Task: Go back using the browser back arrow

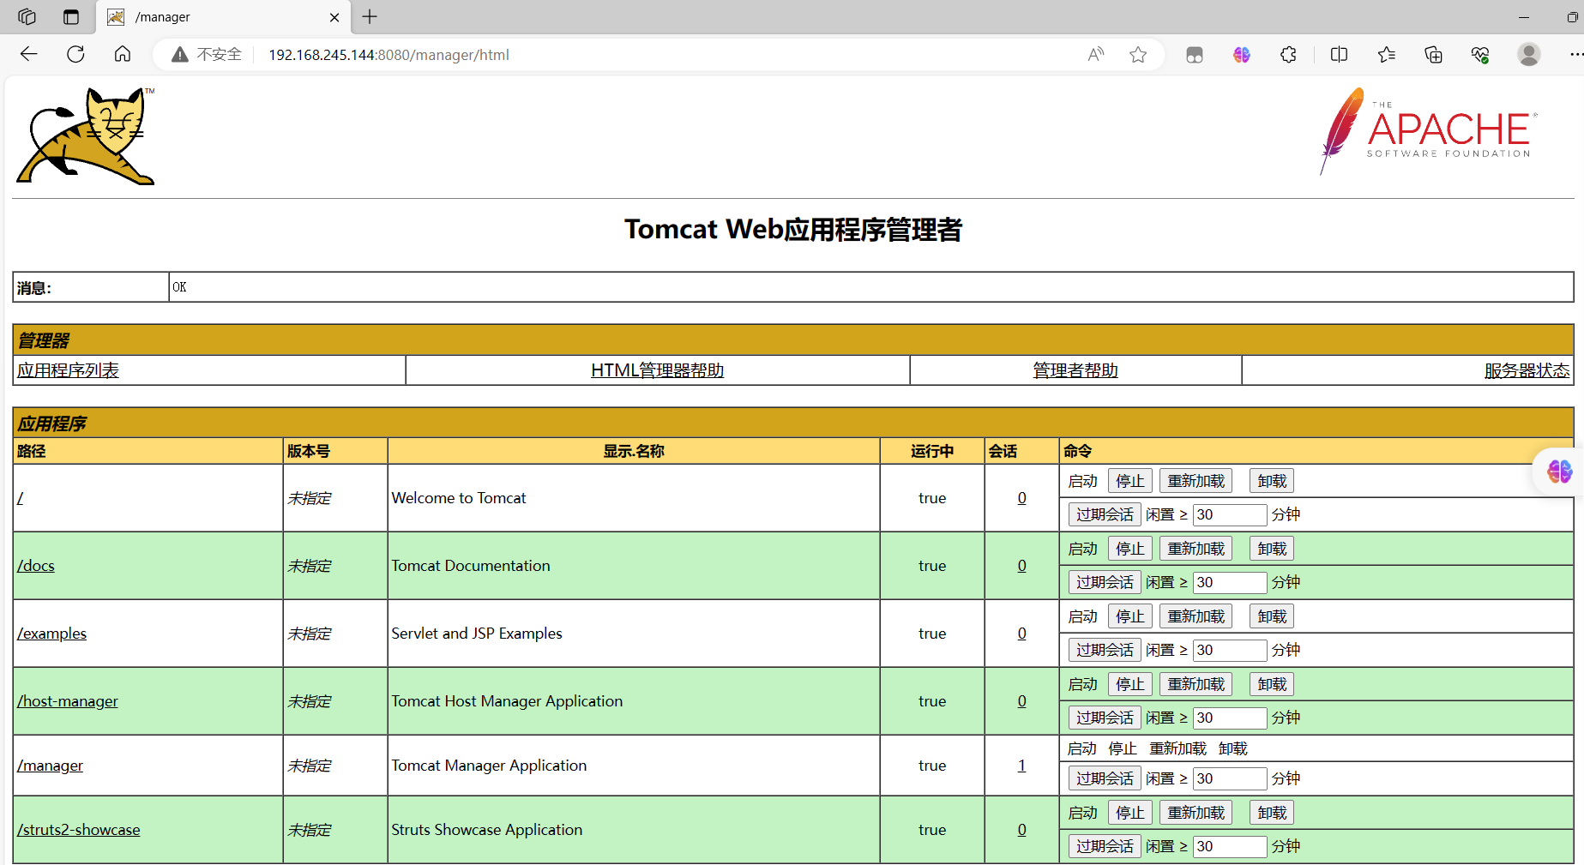Action: [28, 55]
